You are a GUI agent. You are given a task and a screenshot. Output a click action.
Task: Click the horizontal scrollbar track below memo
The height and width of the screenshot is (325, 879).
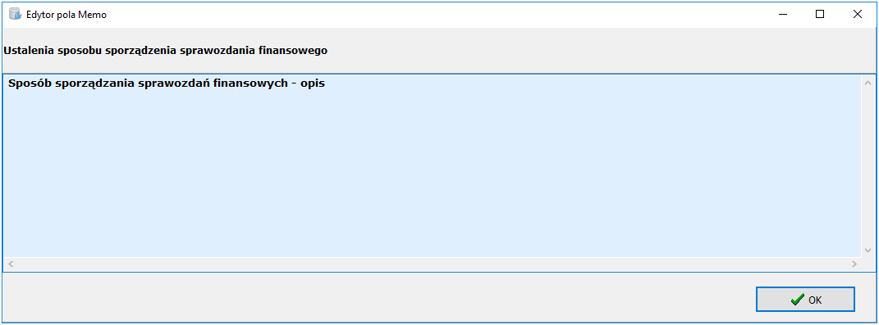433,264
